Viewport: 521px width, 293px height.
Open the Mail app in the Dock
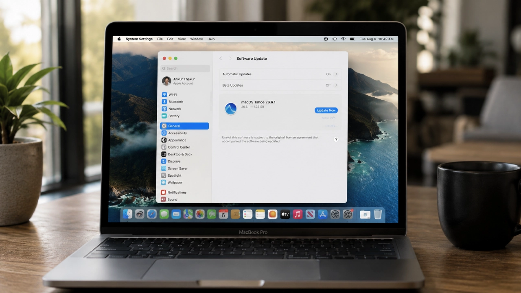176,214
